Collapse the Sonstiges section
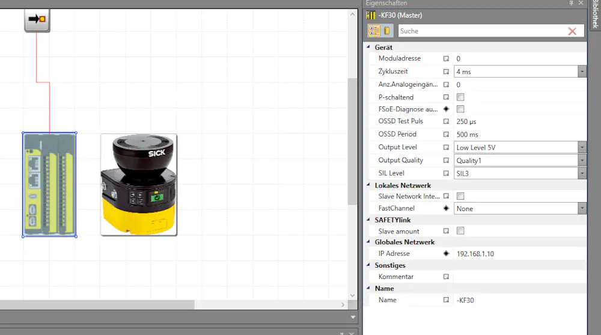 (369, 265)
